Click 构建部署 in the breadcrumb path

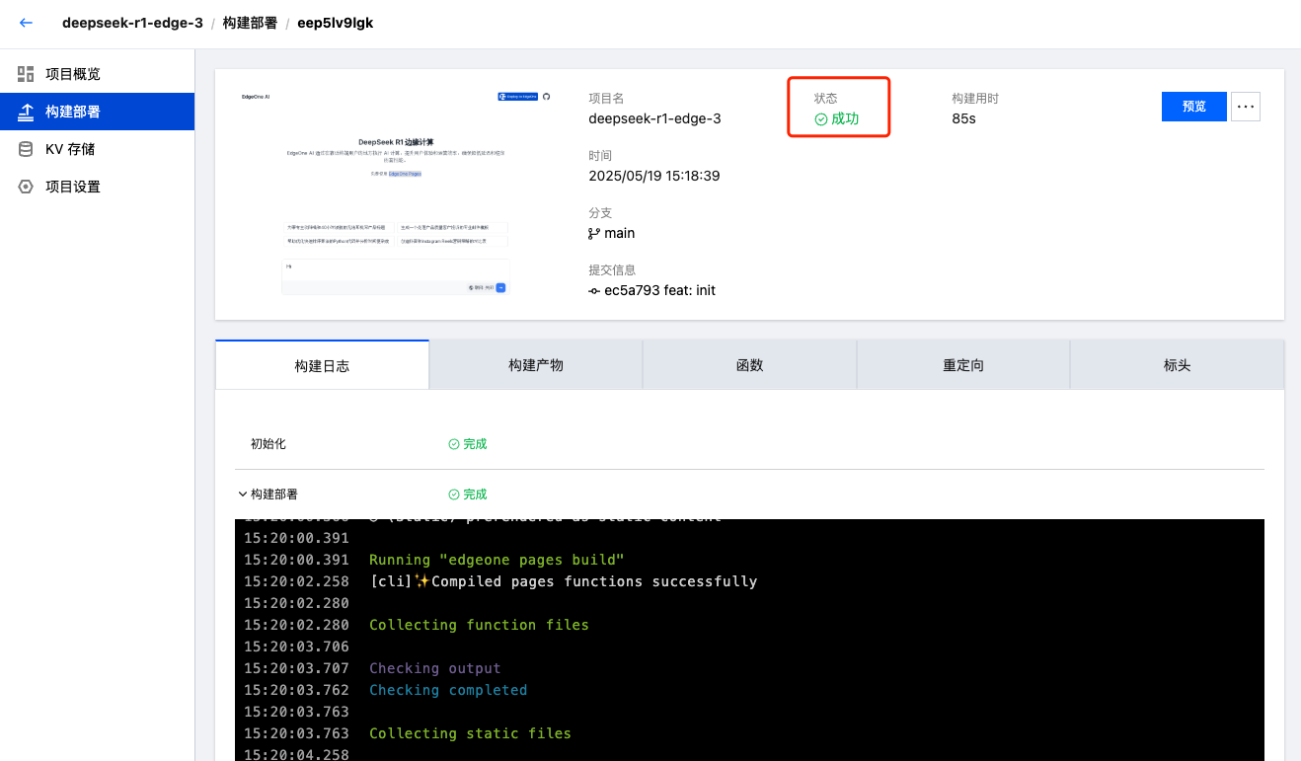point(250,23)
